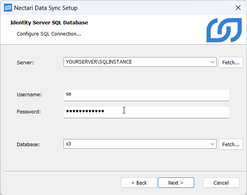The image size is (247, 195).
Task: Click the large blue Nectari logo
Action: [224, 30]
